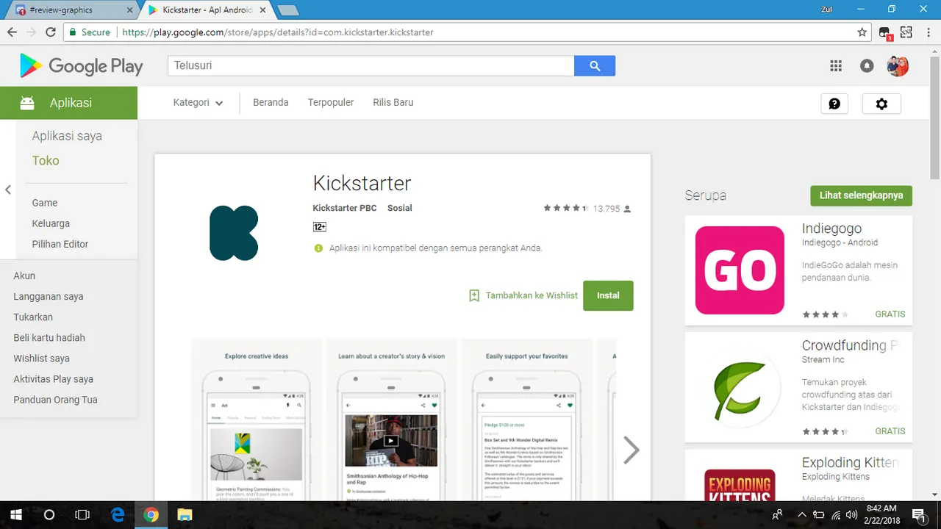
Task: Open Toko in the sidebar
Action: pos(46,160)
